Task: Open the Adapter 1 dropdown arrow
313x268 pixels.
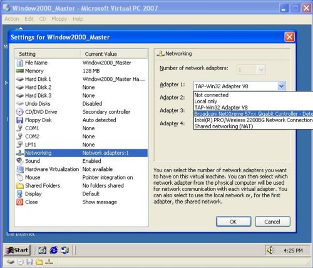Action: pyautogui.click(x=281, y=86)
